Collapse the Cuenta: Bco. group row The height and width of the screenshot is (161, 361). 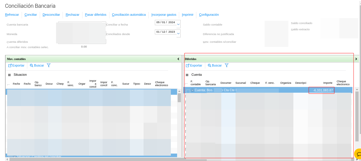point(193,90)
